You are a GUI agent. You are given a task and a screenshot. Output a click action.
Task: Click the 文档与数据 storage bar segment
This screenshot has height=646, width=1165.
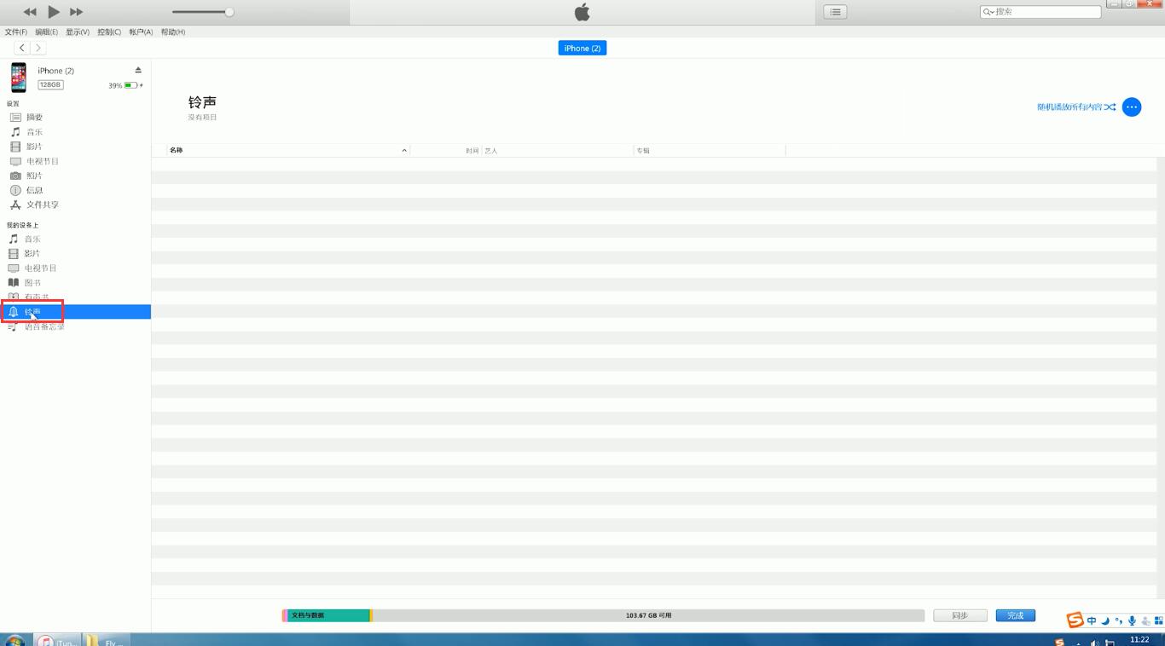(x=328, y=615)
